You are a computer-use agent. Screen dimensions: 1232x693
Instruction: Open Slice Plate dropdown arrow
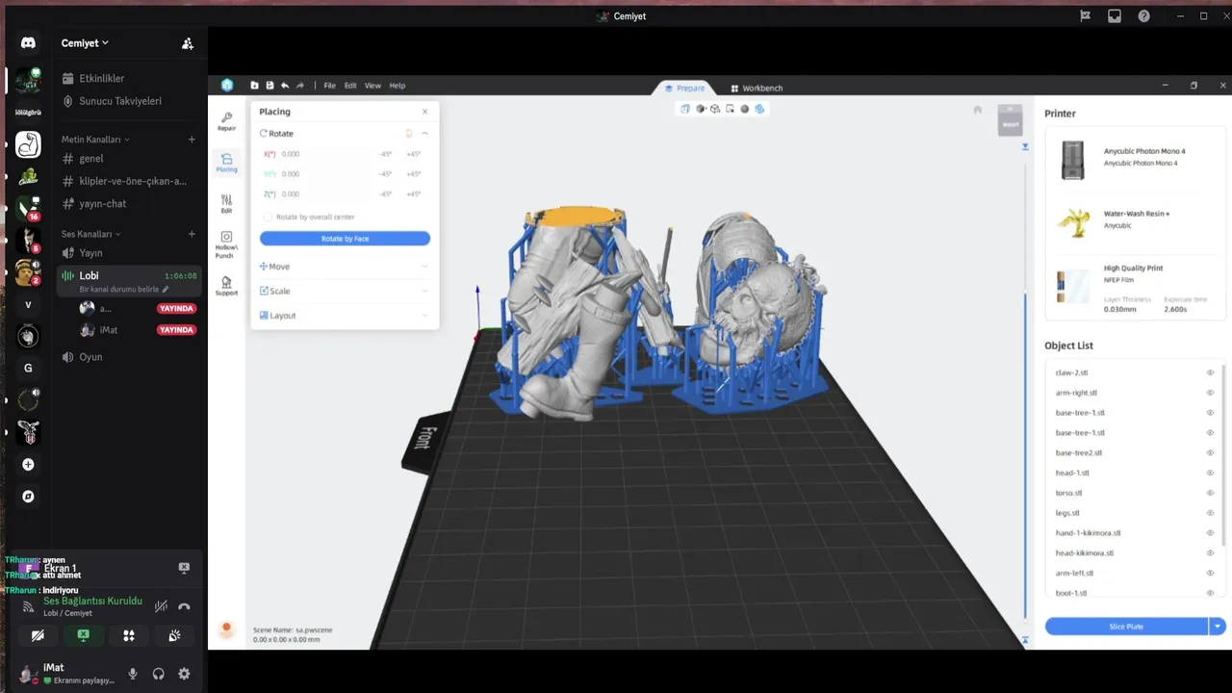(x=1218, y=627)
